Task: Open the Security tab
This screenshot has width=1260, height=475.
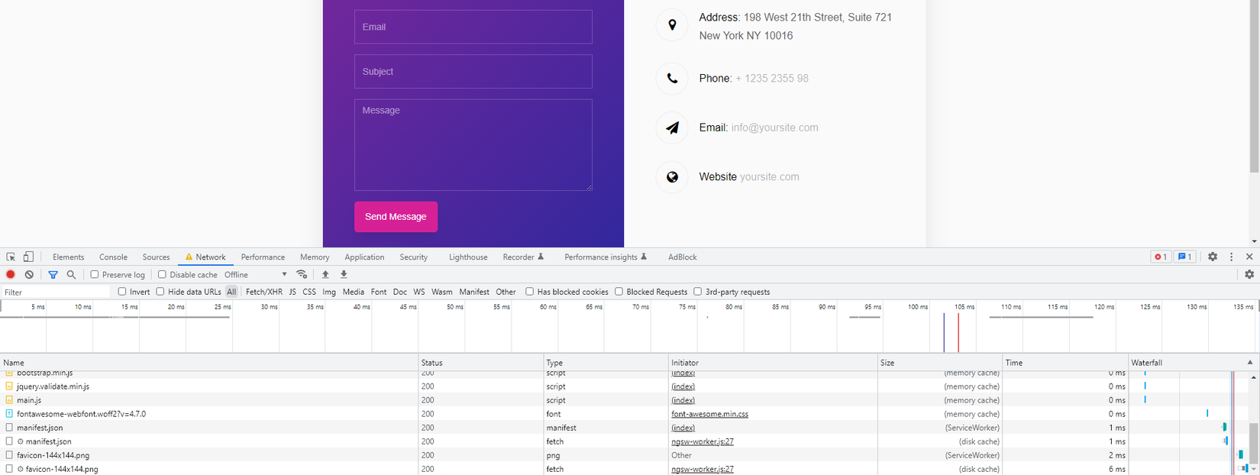Action: coord(414,257)
